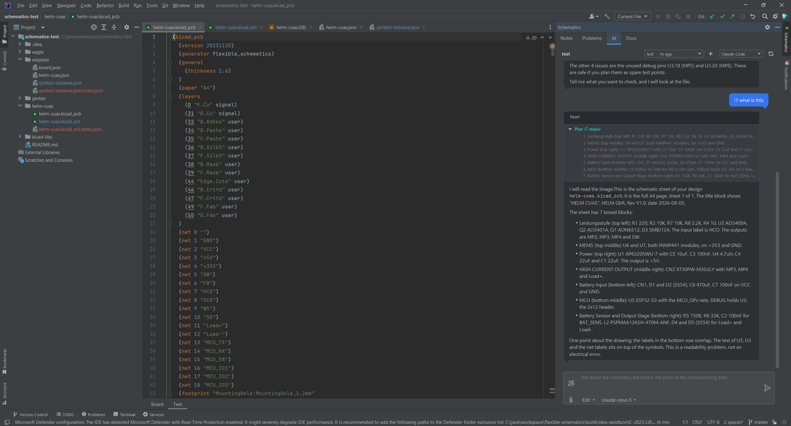Click the Git Push arrow icon
Screen dimensions: 791x426
coord(732,16)
